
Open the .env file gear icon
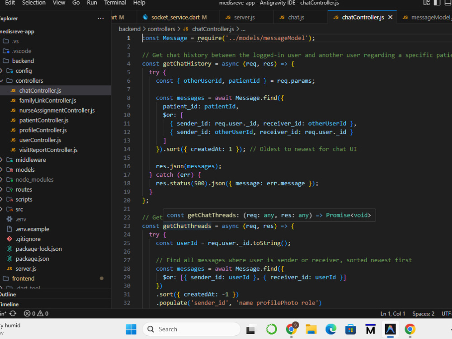point(9,219)
